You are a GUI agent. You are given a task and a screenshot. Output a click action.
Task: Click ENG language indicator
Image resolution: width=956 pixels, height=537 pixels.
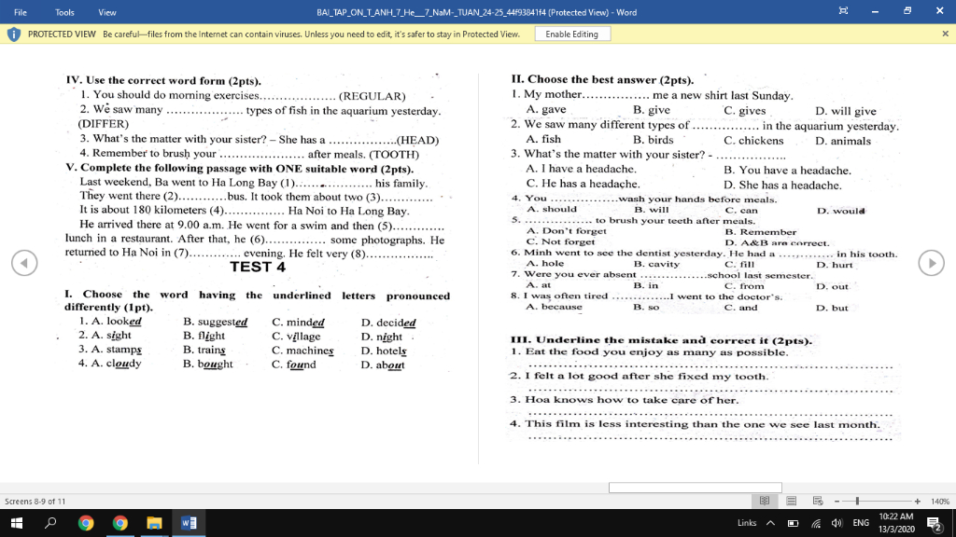860,523
